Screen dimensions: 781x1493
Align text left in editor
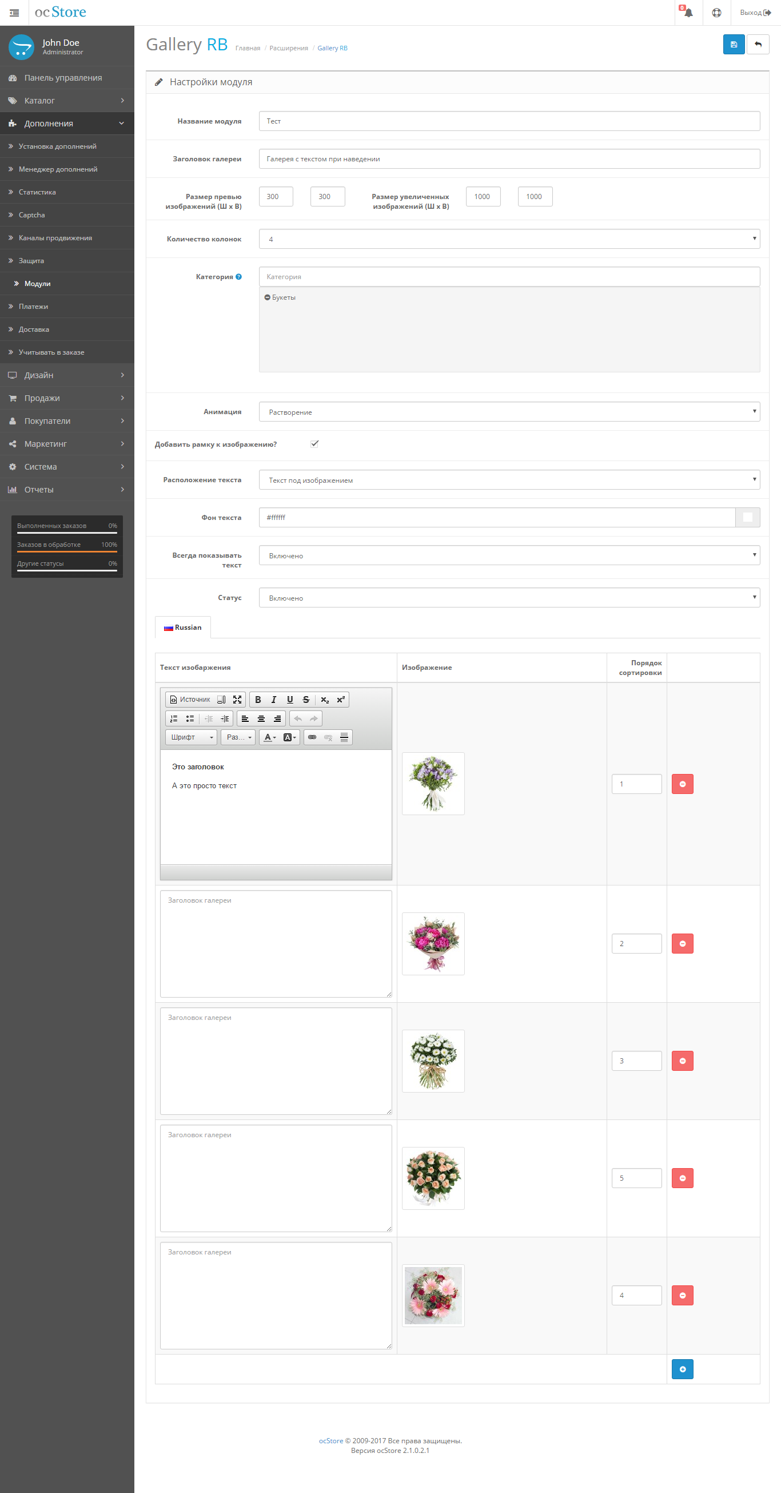click(245, 718)
